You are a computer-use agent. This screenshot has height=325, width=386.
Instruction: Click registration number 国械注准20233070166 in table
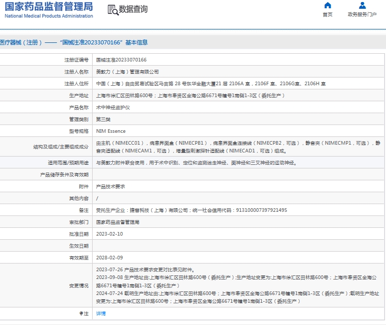tap(121, 60)
